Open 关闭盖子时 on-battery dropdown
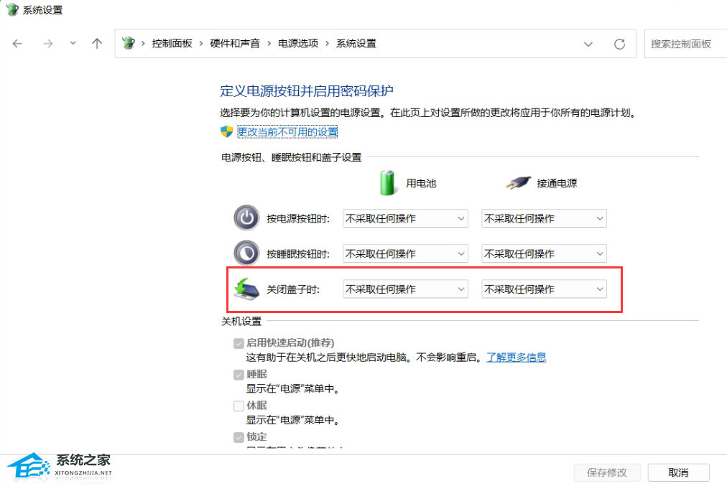Viewport: 727px width, 486px height. [405, 289]
